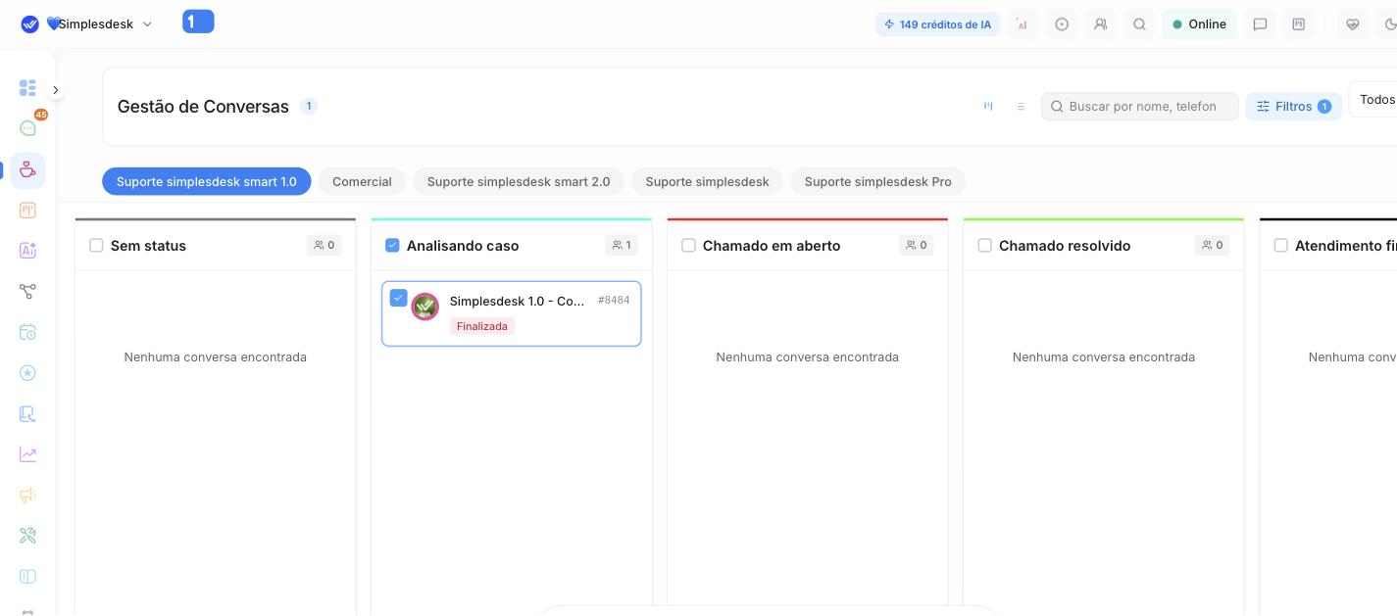Click the AI sparkle icon in the top bar
Screen dimensions: 1397x616
tap(1023, 24)
